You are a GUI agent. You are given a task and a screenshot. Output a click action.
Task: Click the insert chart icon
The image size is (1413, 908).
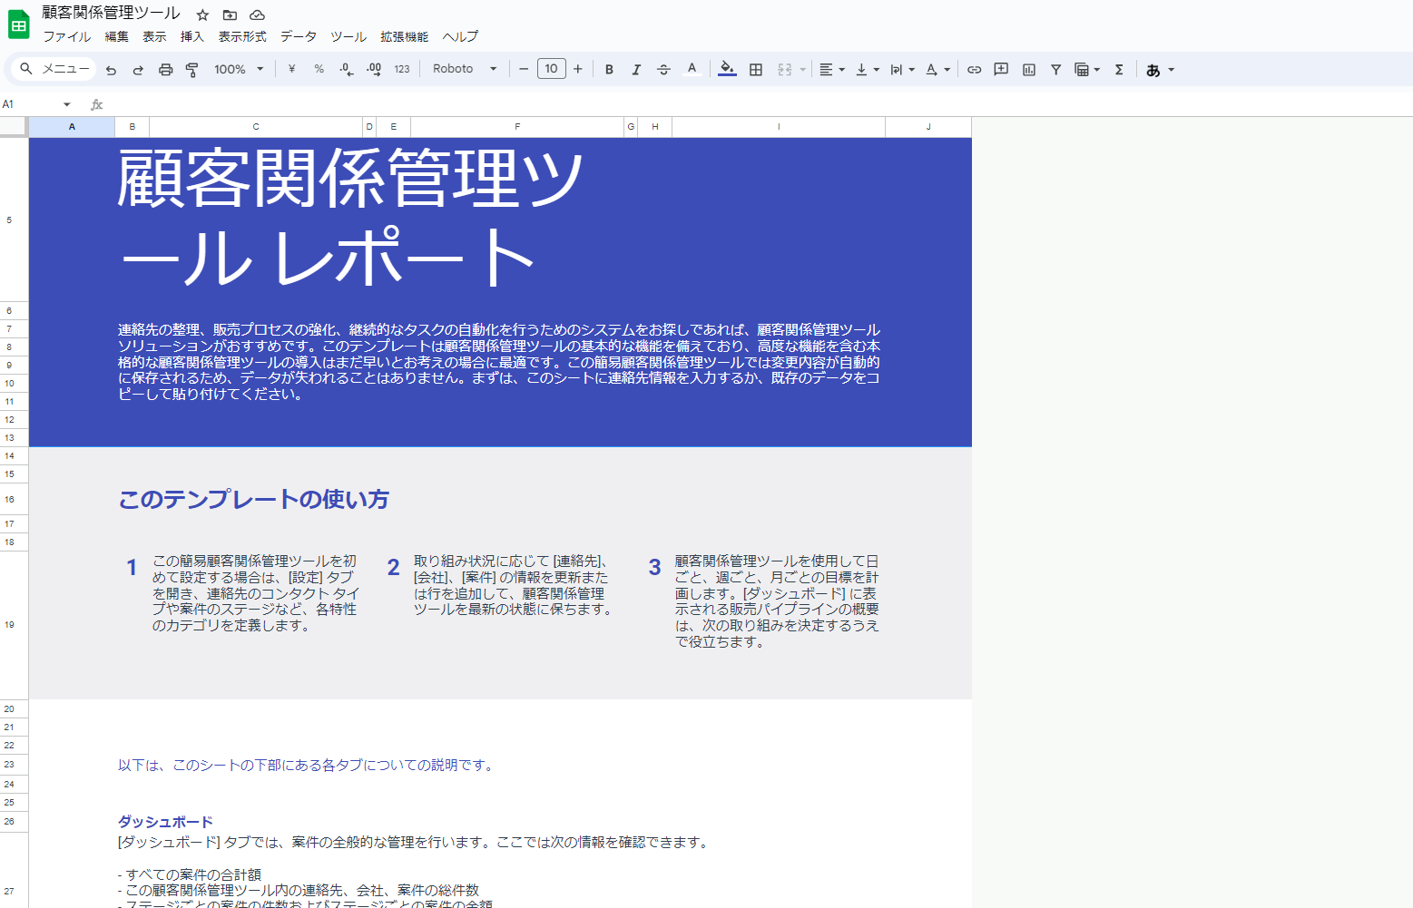coord(1028,70)
